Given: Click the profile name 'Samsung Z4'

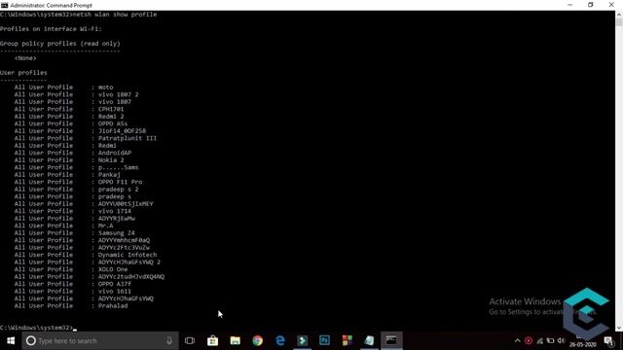Looking at the screenshot, I should [117, 233].
